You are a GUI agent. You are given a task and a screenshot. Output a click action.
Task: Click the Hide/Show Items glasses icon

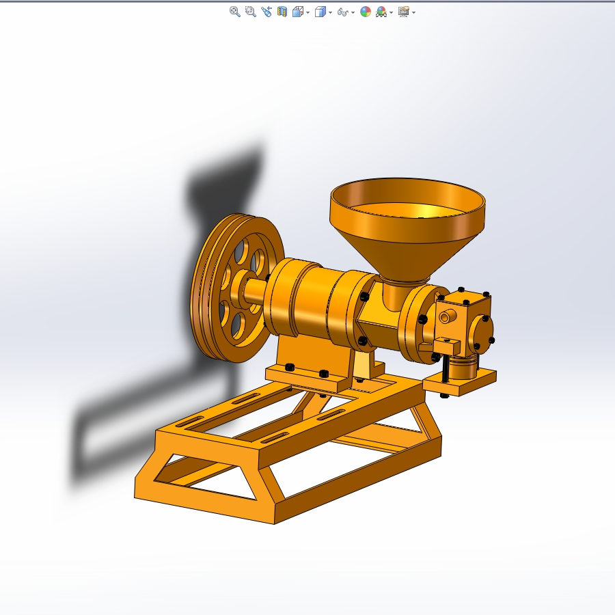coord(342,12)
